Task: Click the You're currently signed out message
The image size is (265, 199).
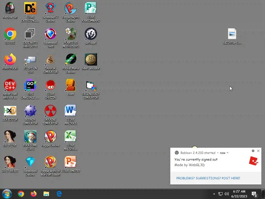Action: click(196, 159)
